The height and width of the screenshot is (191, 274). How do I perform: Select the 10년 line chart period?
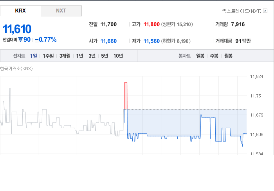(x=118, y=56)
